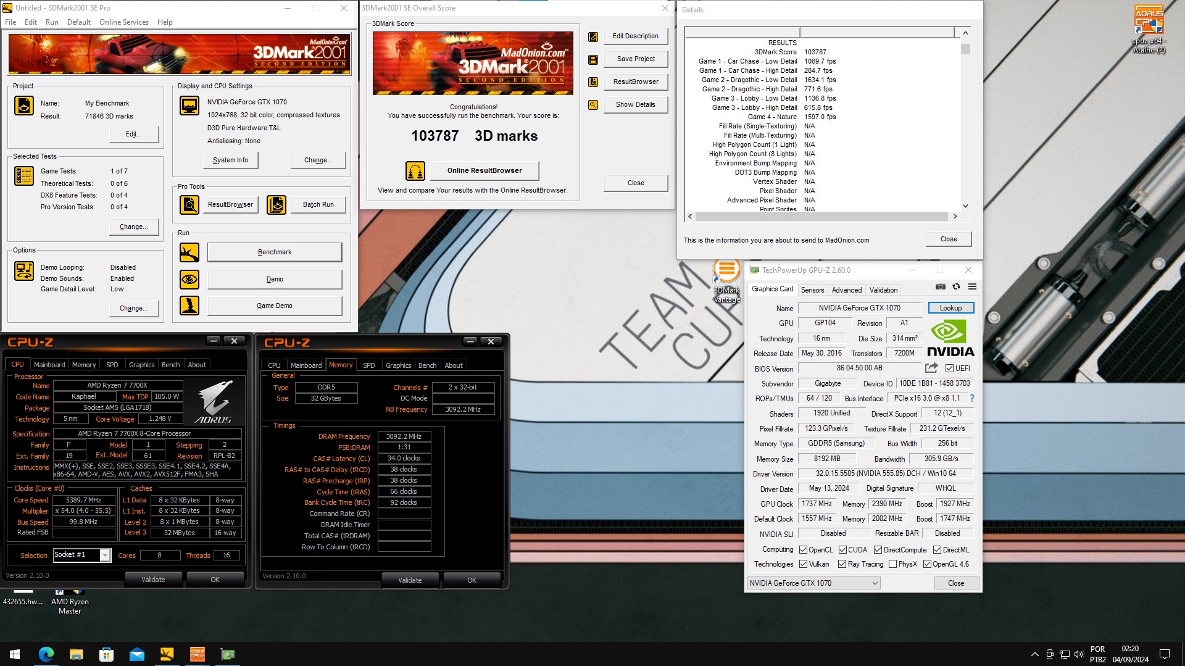Image resolution: width=1185 pixels, height=666 pixels.
Task: Switch to the SPD tab in right CPU-Z
Action: [x=368, y=365]
